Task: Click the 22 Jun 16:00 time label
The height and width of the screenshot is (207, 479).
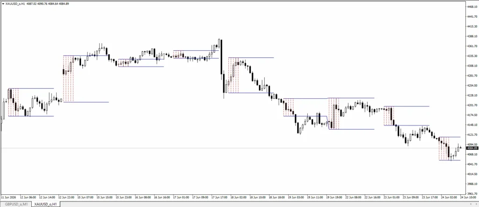Action: point(373,197)
